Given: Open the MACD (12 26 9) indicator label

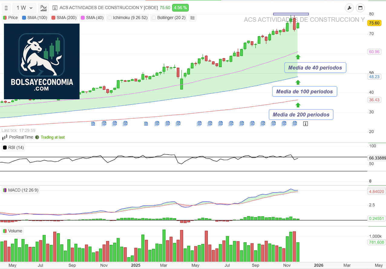Looking at the screenshot, I should [x=20, y=190].
